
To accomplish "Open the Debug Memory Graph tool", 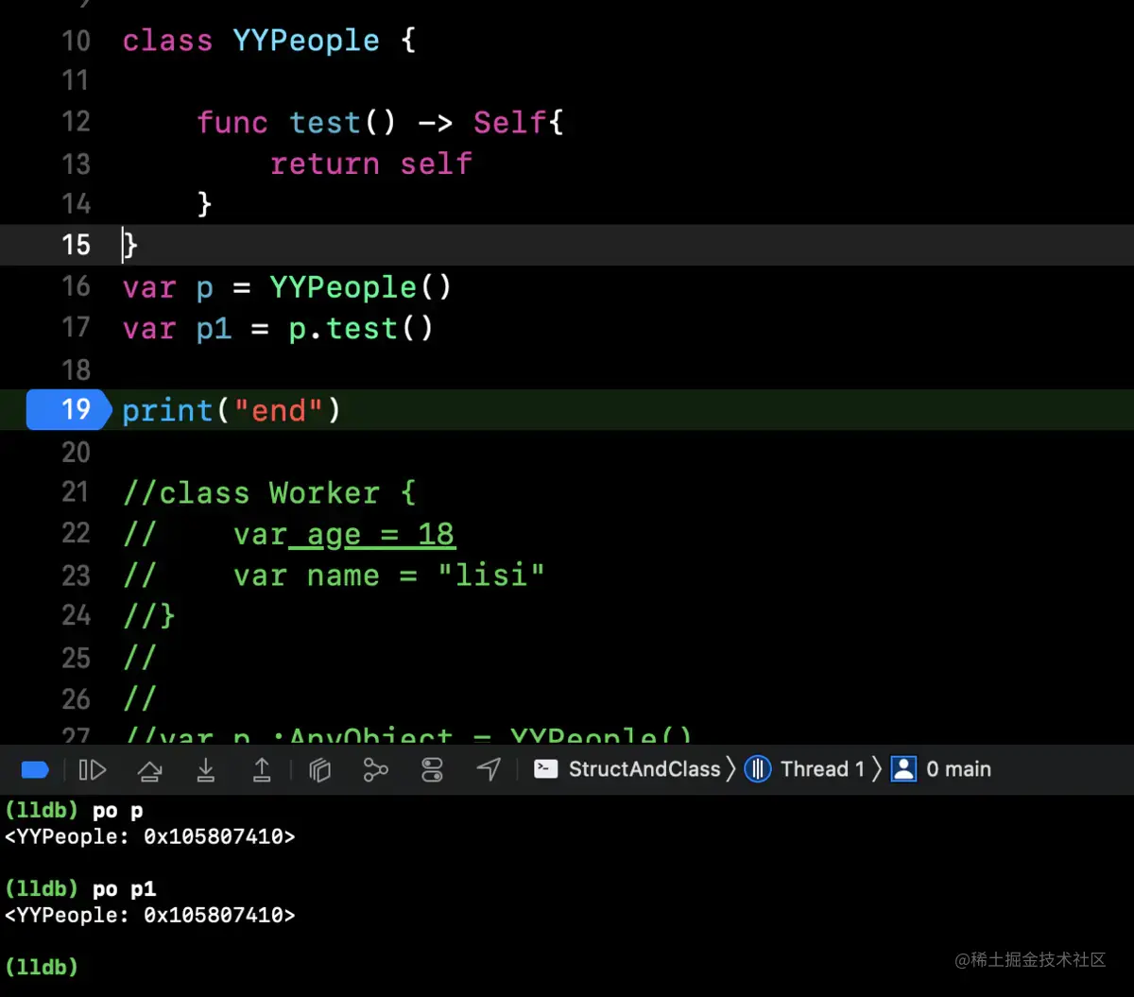I will click(x=375, y=769).
